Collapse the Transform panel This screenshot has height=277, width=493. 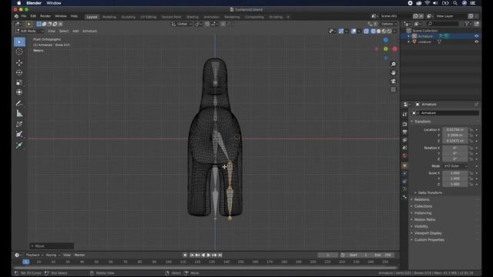(422, 122)
